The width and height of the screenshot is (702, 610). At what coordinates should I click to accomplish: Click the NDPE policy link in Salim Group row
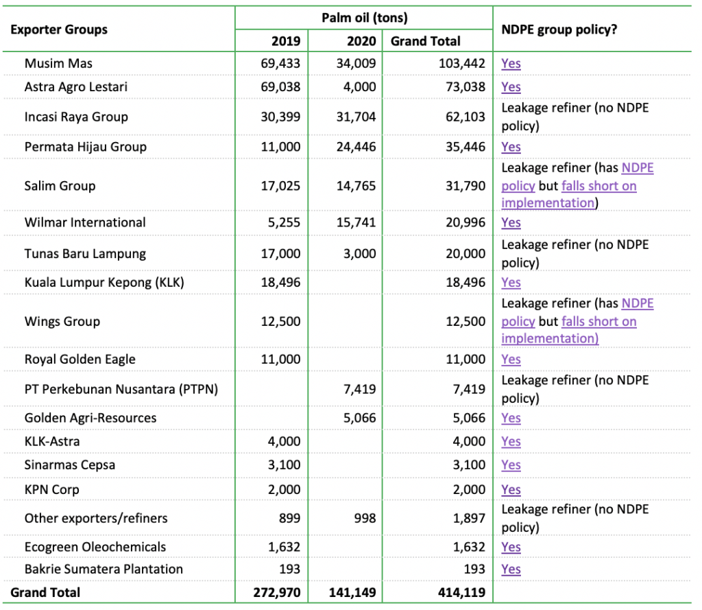(x=637, y=169)
